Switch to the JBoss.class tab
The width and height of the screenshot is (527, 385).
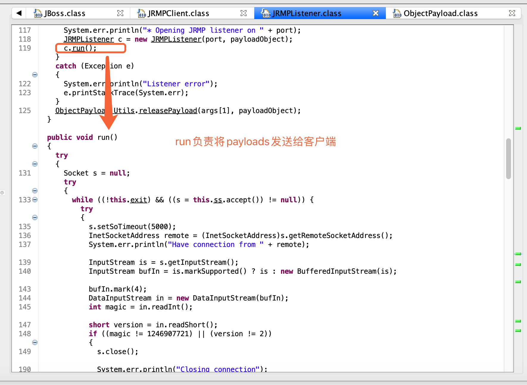pyautogui.click(x=64, y=13)
